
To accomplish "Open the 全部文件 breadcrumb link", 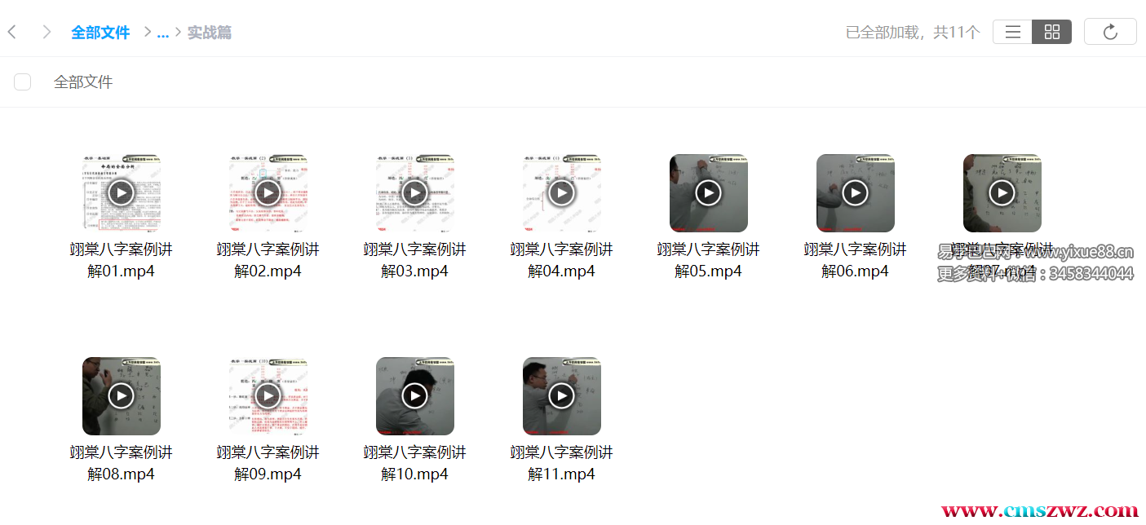I will pyautogui.click(x=100, y=33).
